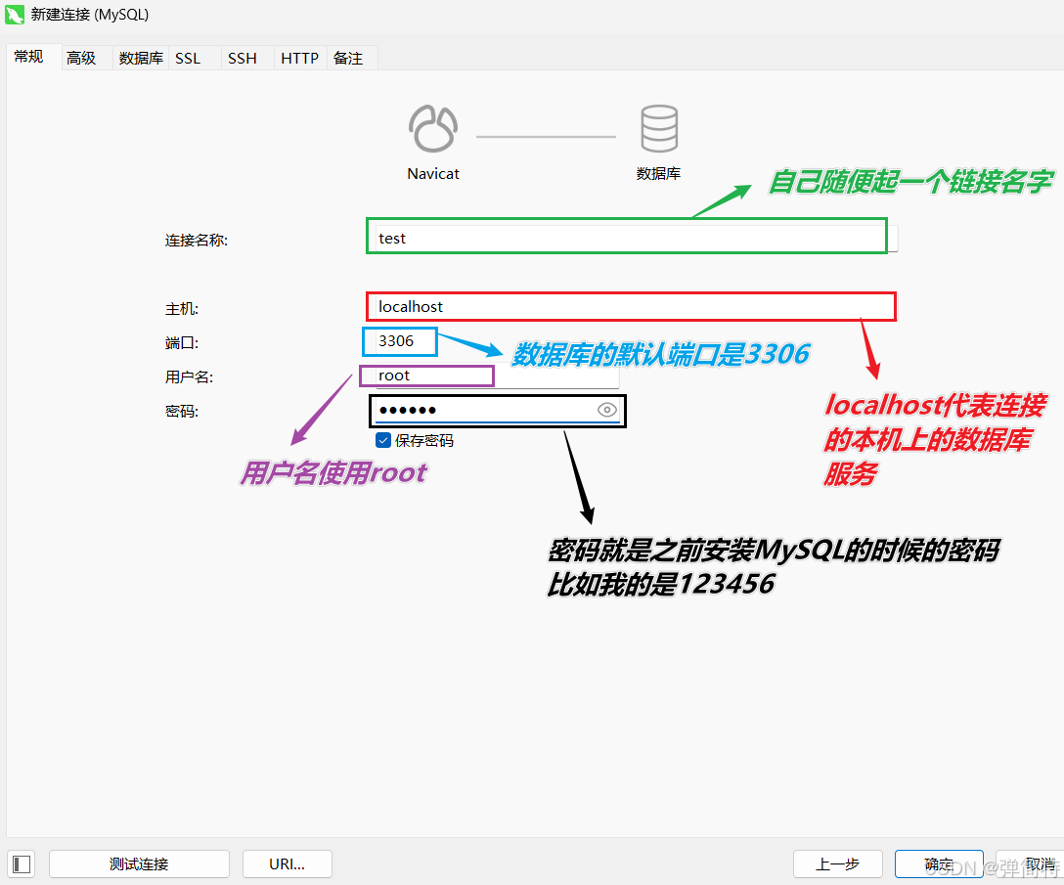The image size is (1064, 885).
Task: Cancel with the 取消 button
Action: pos(1030,863)
